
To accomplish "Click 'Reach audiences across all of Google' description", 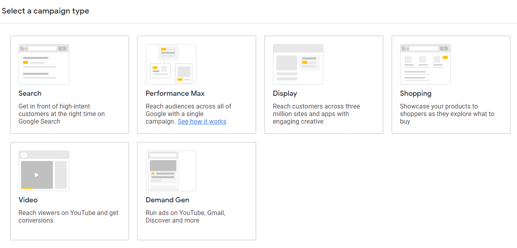I will [188, 114].
